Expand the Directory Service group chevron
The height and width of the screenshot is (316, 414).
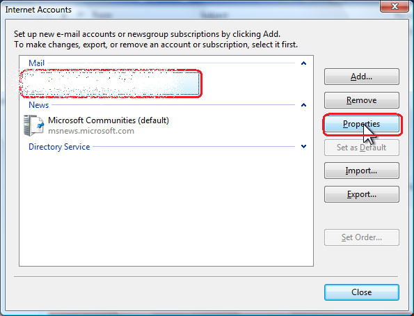[303, 146]
